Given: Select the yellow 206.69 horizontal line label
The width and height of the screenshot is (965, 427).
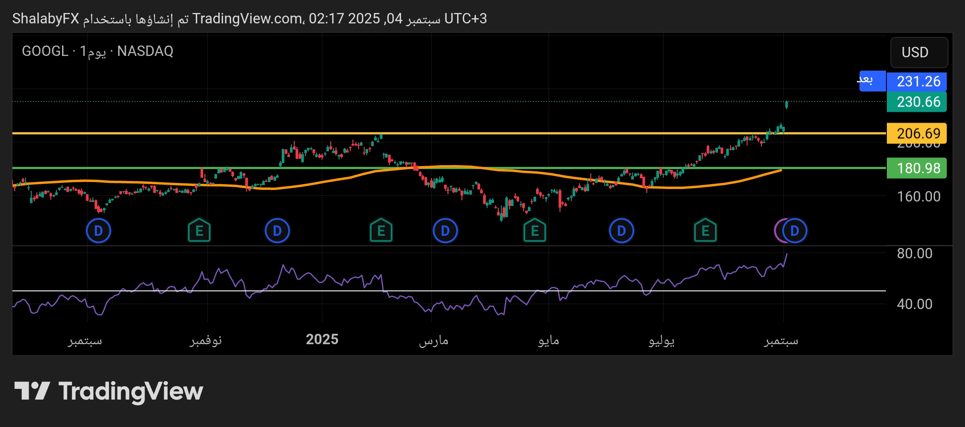Looking at the screenshot, I should tap(916, 133).
